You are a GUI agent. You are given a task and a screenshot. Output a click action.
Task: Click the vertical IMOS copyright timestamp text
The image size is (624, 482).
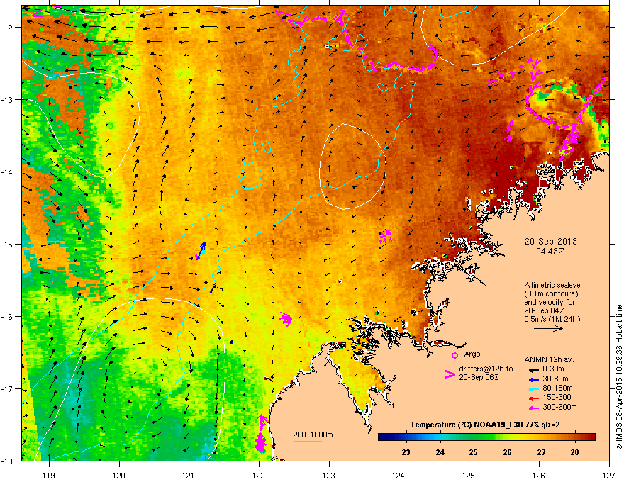(x=619, y=377)
